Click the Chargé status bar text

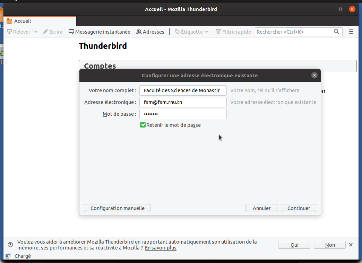point(23,256)
